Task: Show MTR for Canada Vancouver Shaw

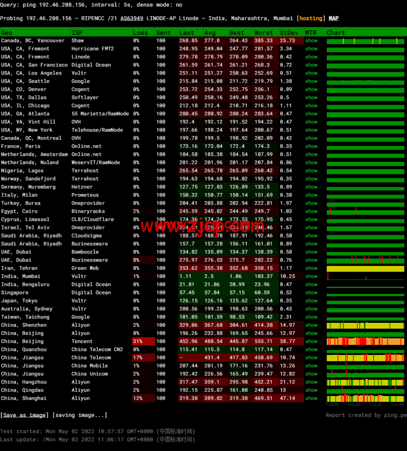Action: tap(311, 41)
